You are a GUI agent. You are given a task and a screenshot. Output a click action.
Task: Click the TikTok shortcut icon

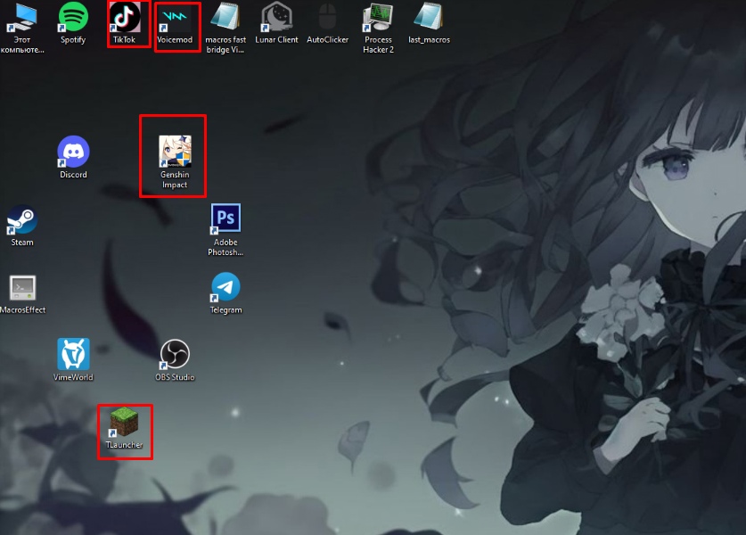[124, 17]
